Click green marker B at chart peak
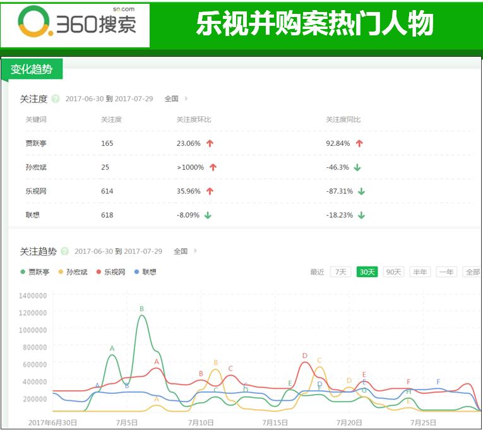 pos(141,309)
